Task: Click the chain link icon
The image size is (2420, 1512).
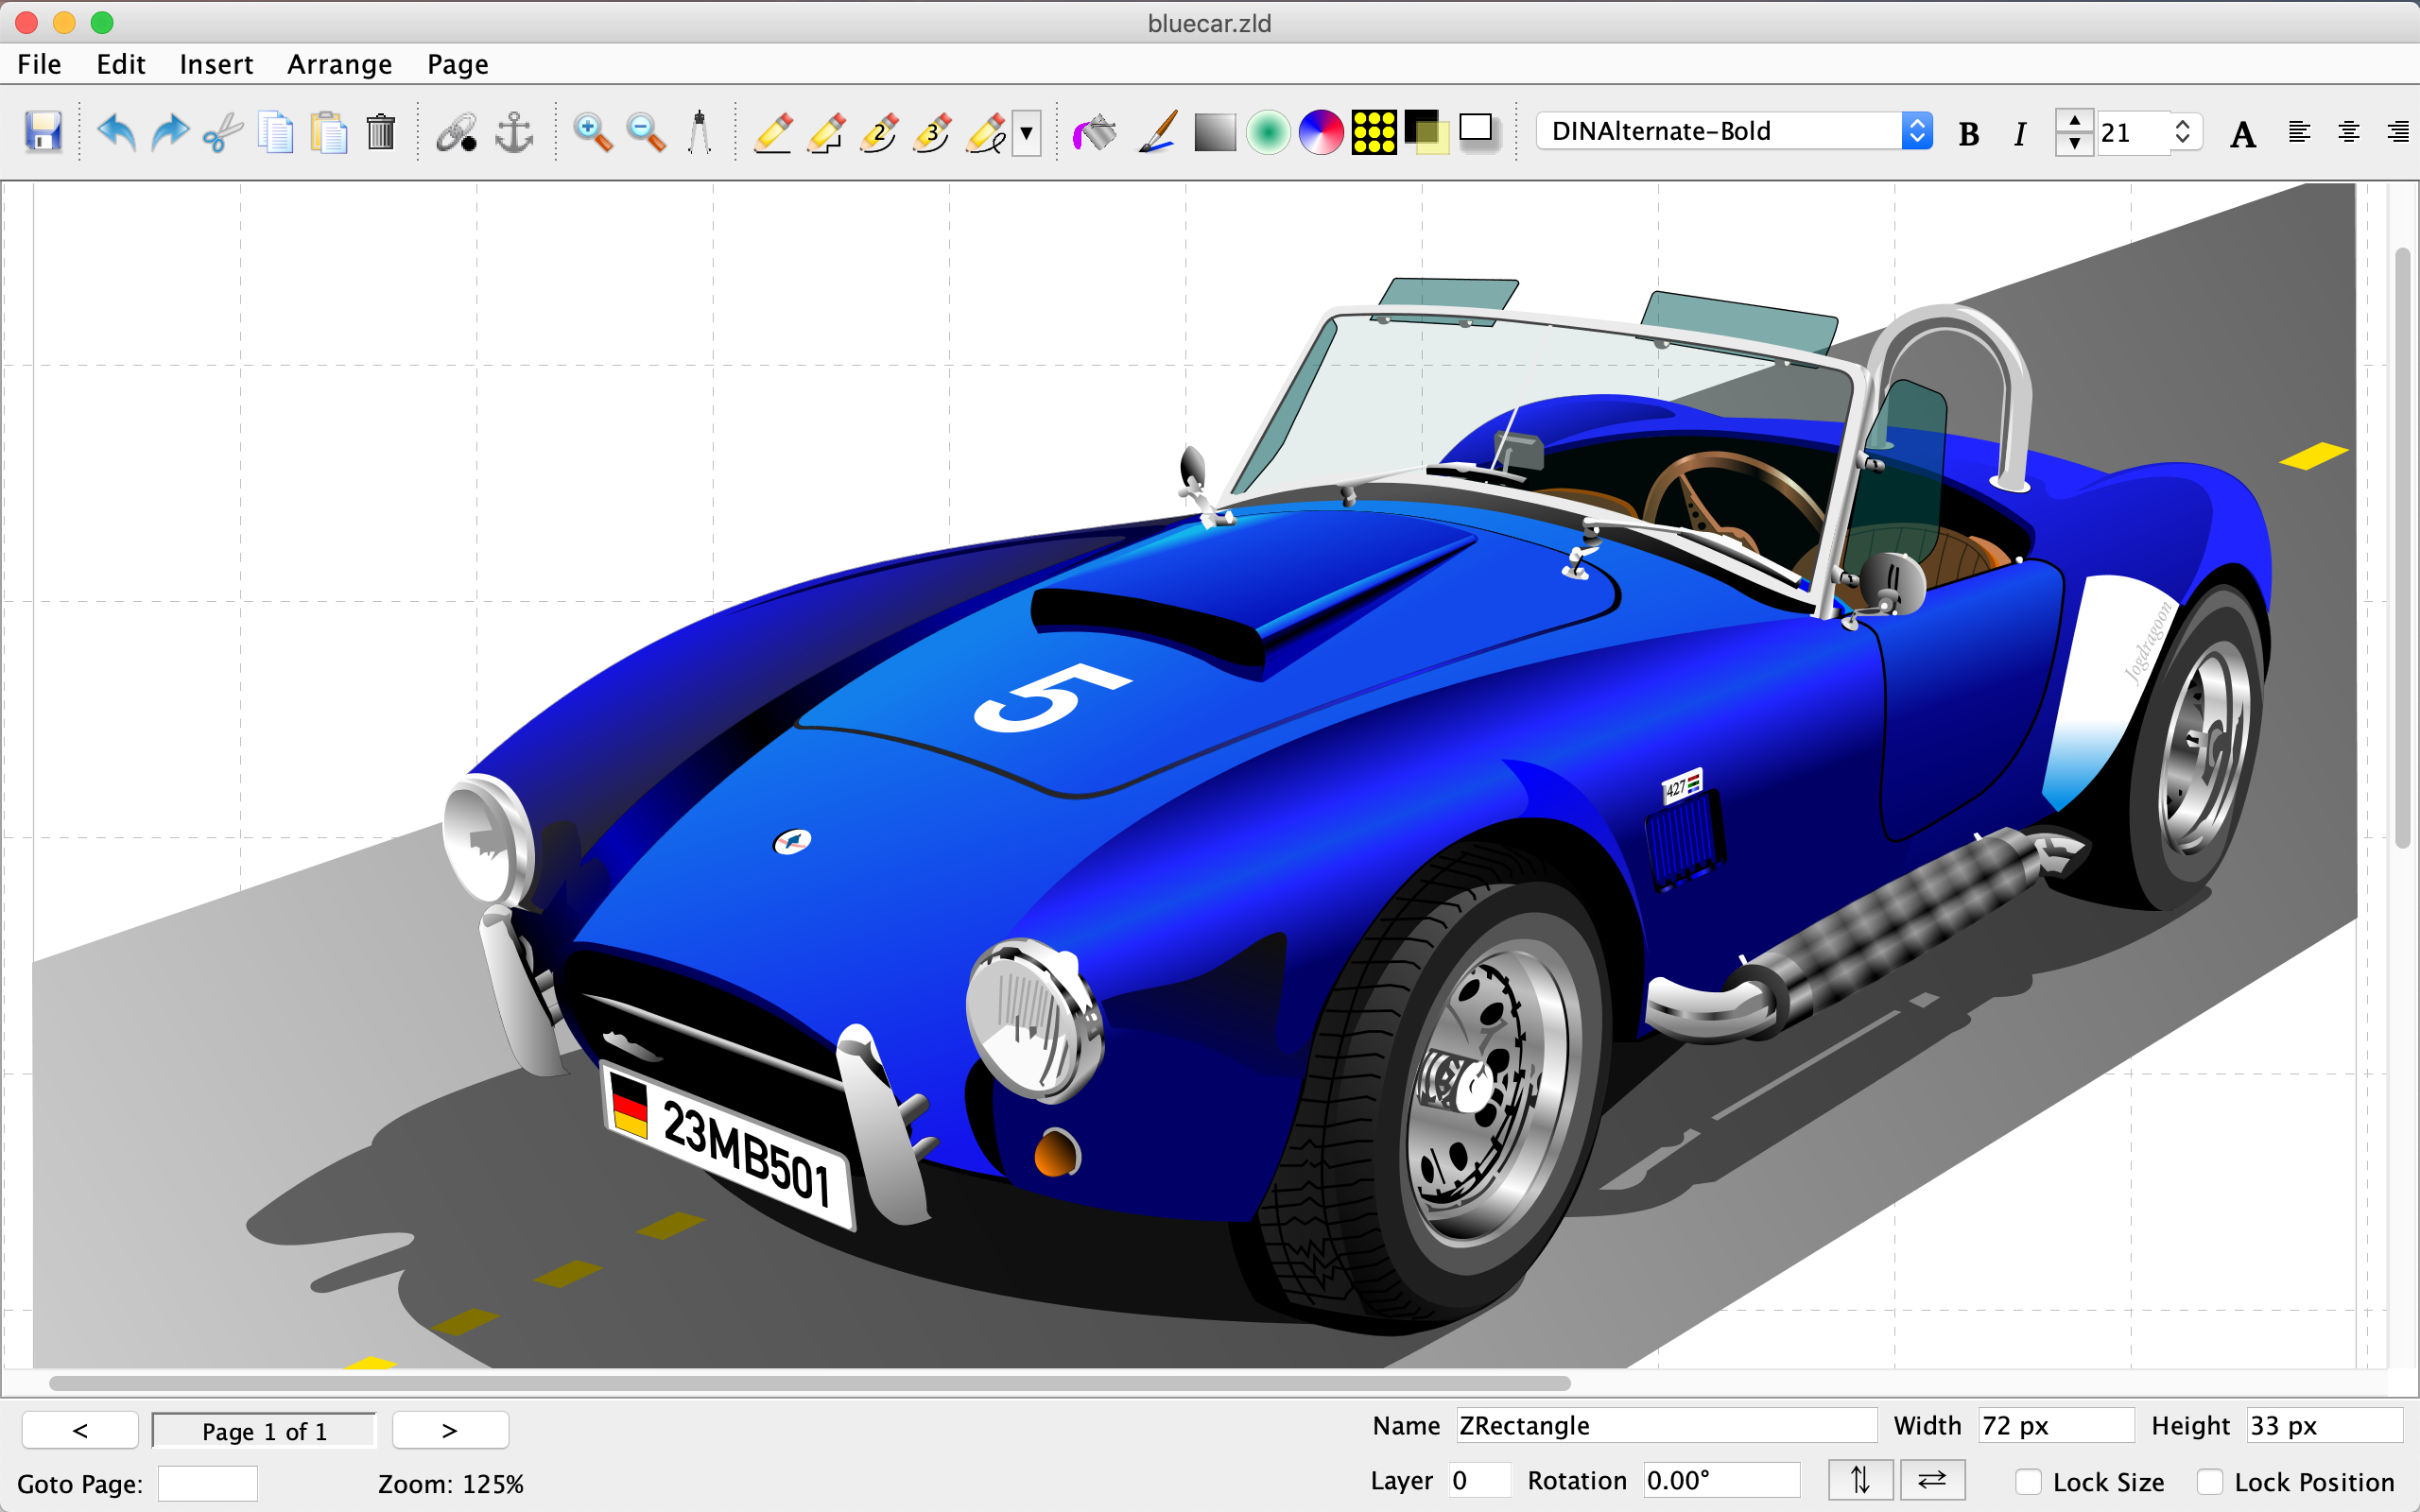Action: [x=457, y=132]
